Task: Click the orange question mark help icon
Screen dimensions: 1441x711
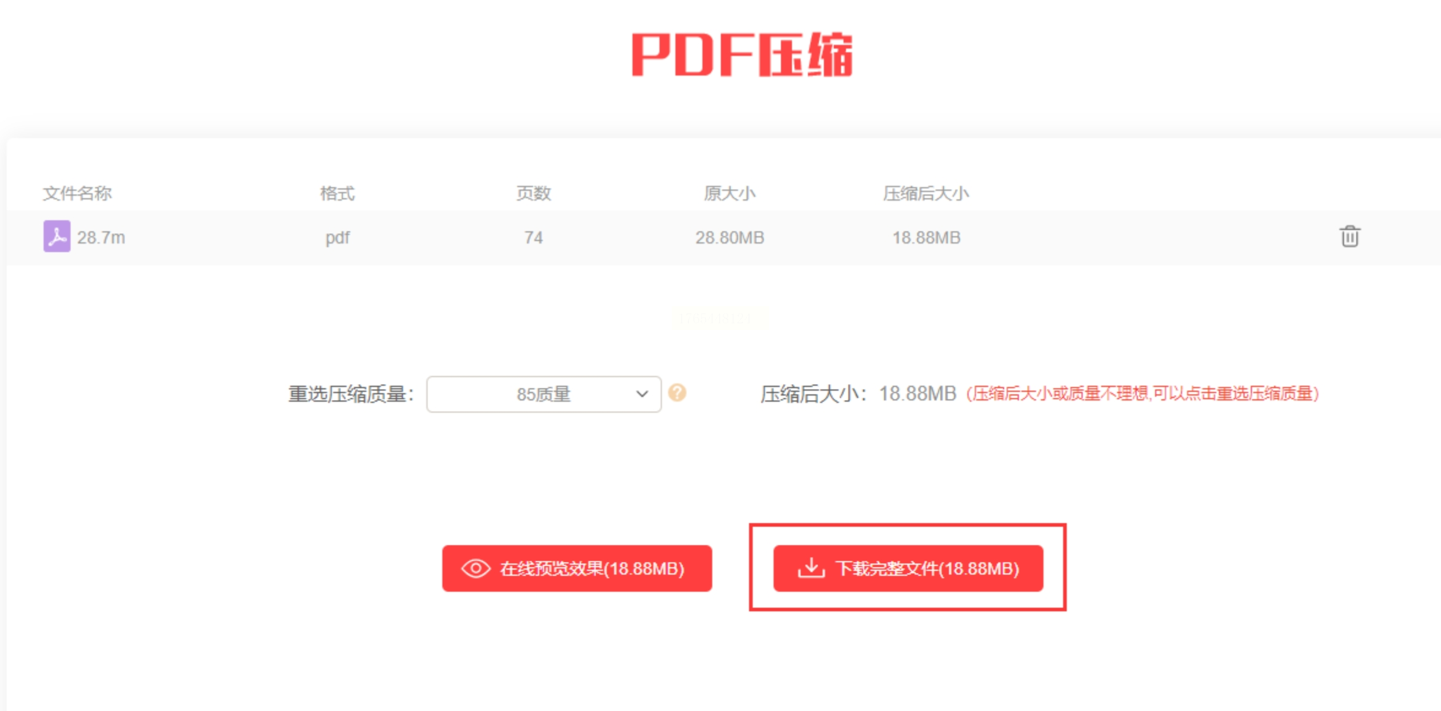Action: (x=677, y=393)
